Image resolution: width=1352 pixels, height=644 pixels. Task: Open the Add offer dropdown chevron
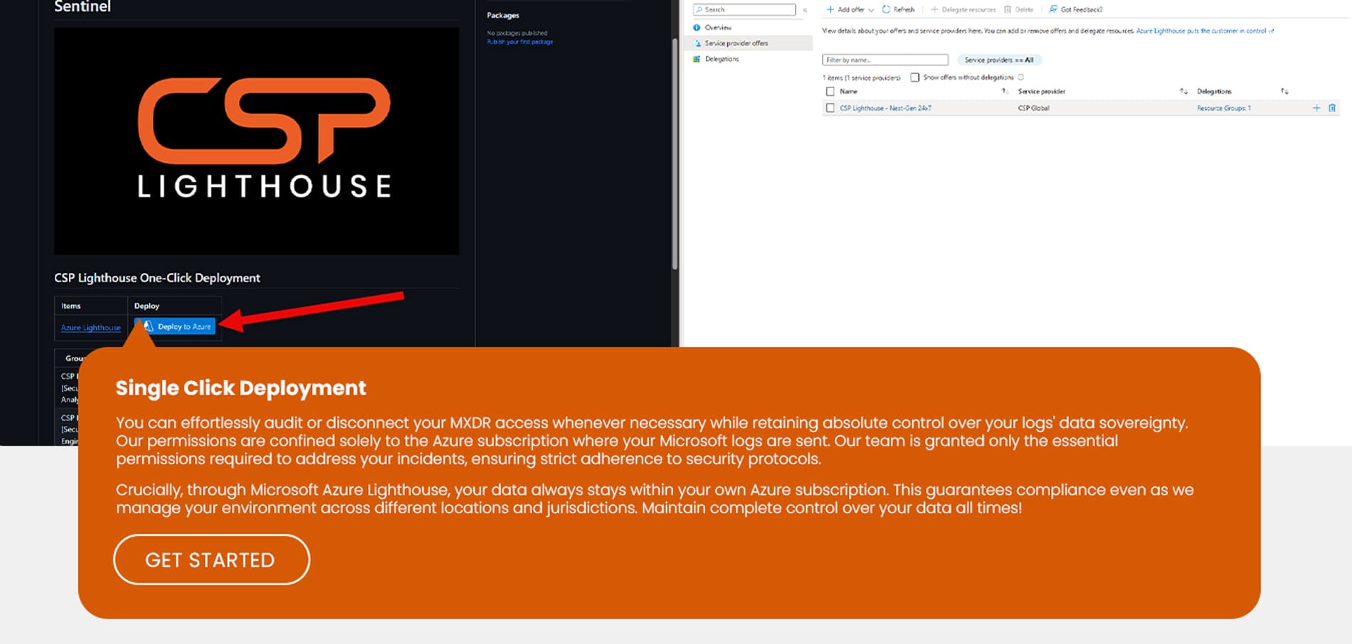click(x=871, y=10)
